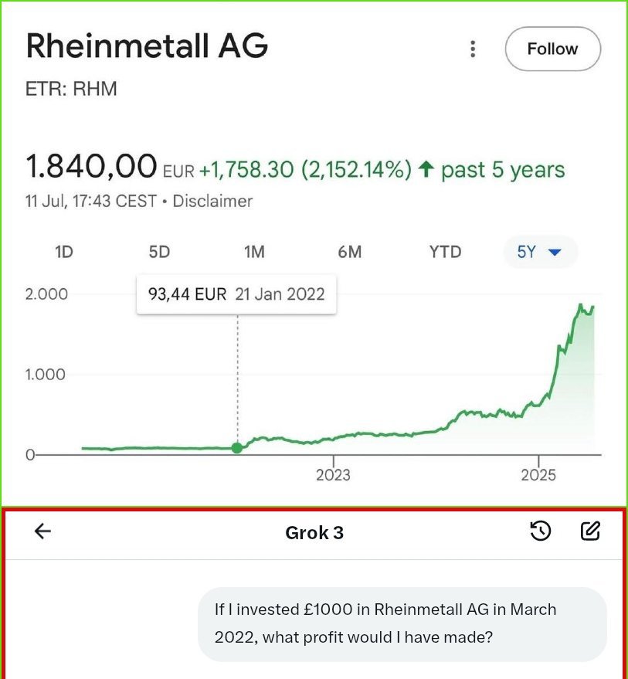The width and height of the screenshot is (628, 679).
Task: Open Grok chat history icon
Action: pyautogui.click(x=540, y=531)
